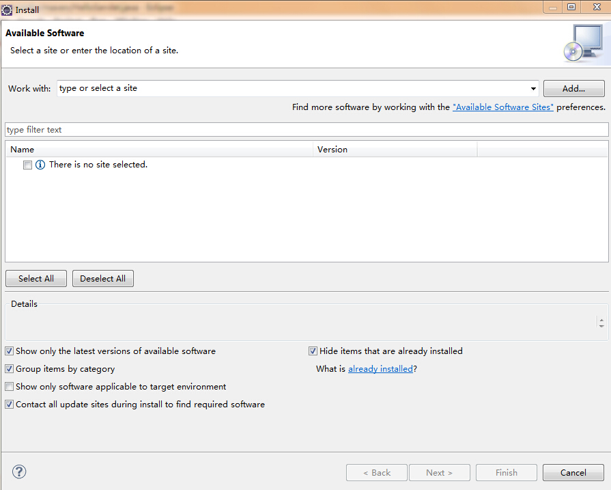
Task: Close the Install dialog window
Action: [x=597, y=7]
